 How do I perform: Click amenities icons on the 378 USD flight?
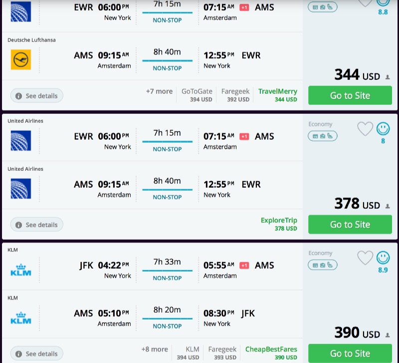(x=323, y=136)
